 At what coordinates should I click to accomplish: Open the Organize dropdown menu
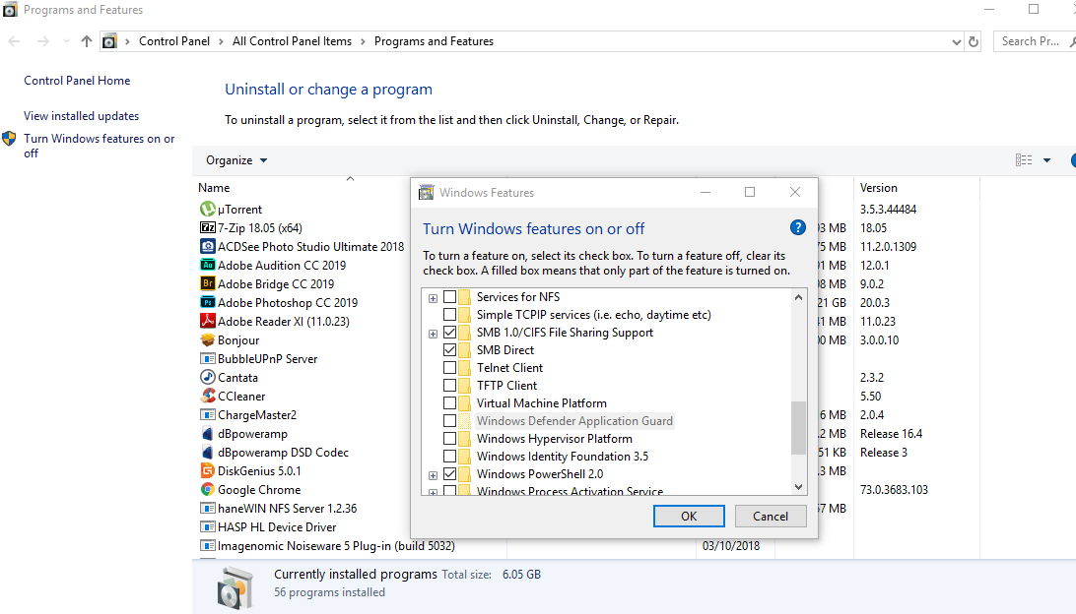pyautogui.click(x=236, y=159)
